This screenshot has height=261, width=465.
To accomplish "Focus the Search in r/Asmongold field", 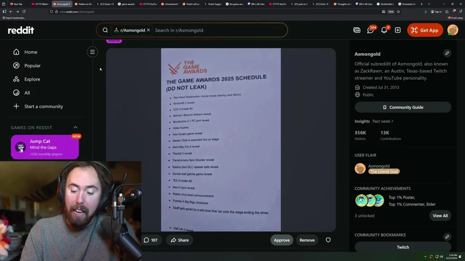I will (218, 30).
